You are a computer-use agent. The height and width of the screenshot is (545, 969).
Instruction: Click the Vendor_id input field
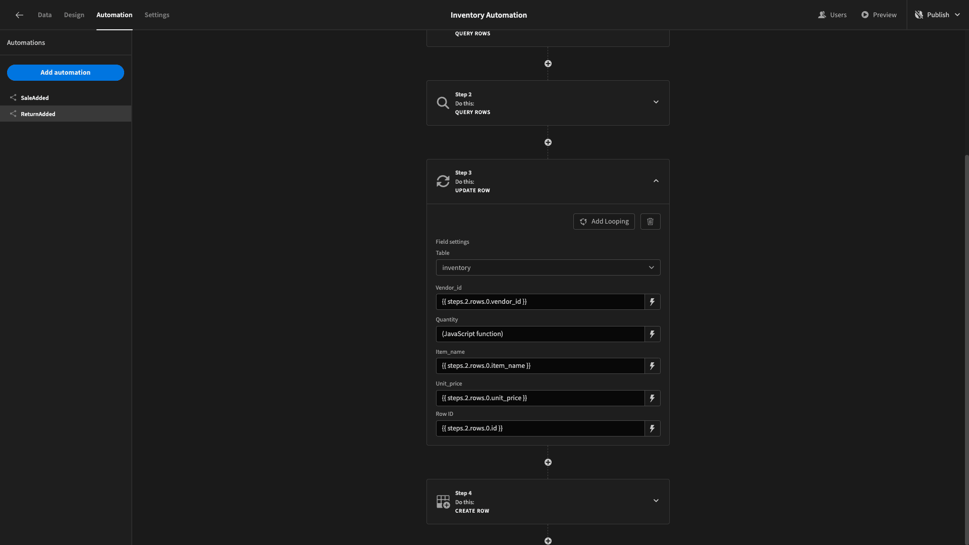(x=540, y=302)
